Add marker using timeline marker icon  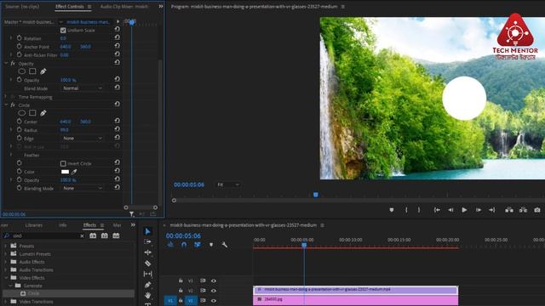coord(211,245)
